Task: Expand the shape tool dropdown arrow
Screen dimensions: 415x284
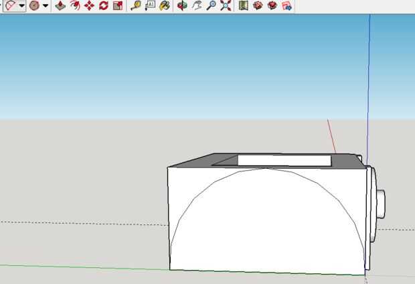Action: (x=46, y=5)
